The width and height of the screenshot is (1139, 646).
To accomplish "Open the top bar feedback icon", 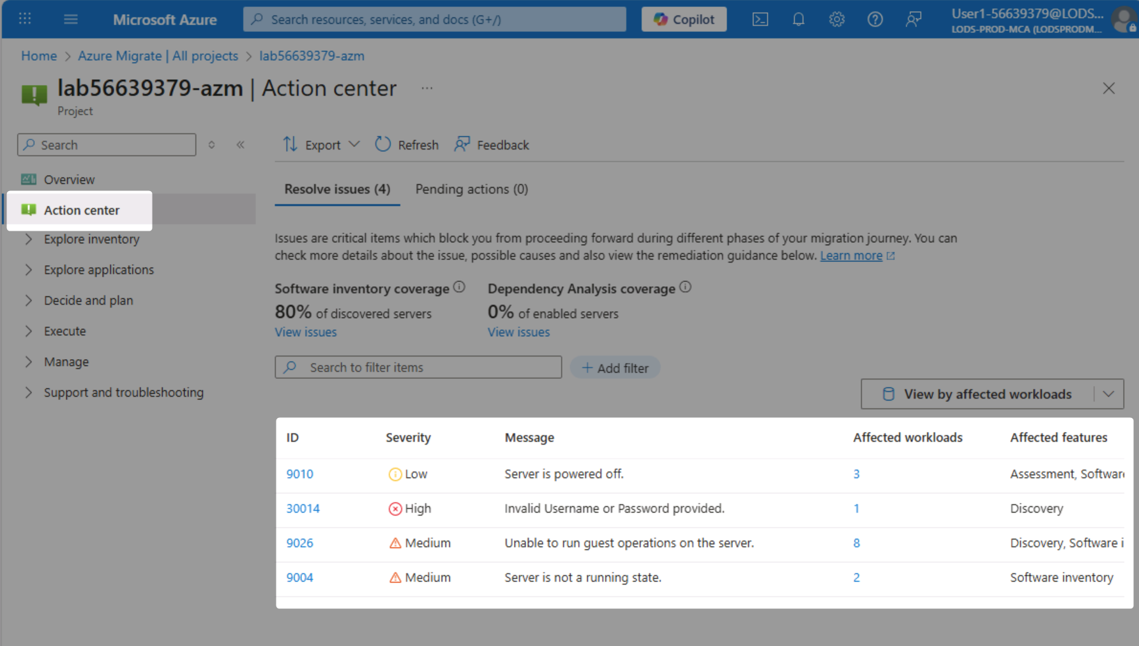I will pyautogui.click(x=914, y=19).
